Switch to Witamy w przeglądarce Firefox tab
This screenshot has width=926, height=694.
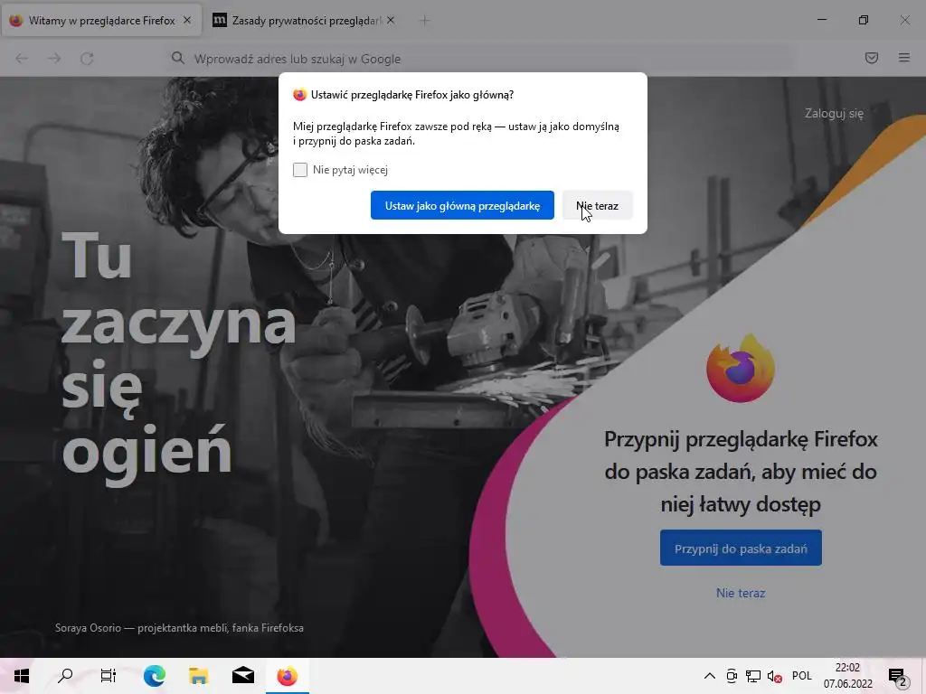pyautogui.click(x=101, y=21)
